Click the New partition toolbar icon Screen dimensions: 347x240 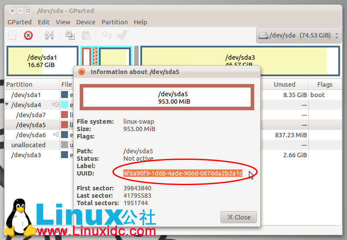(x=13, y=35)
